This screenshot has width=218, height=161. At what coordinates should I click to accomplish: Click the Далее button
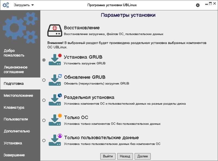(143, 156)
